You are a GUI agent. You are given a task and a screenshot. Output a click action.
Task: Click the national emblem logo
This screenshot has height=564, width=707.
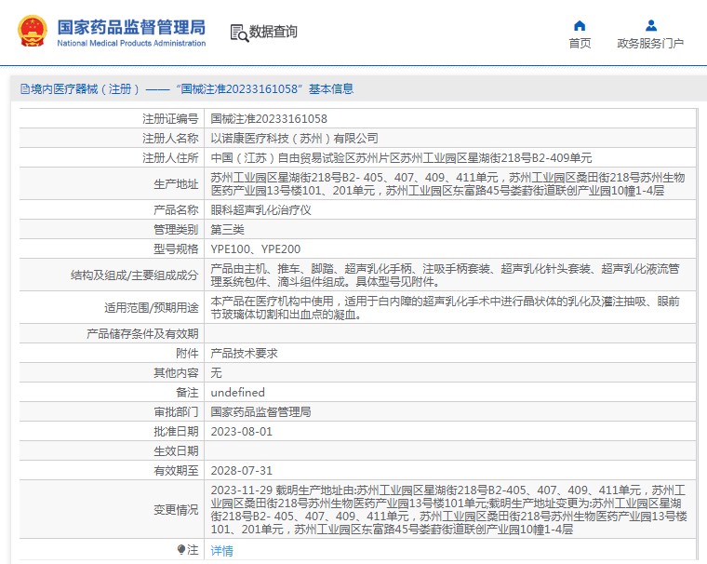(x=33, y=32)
